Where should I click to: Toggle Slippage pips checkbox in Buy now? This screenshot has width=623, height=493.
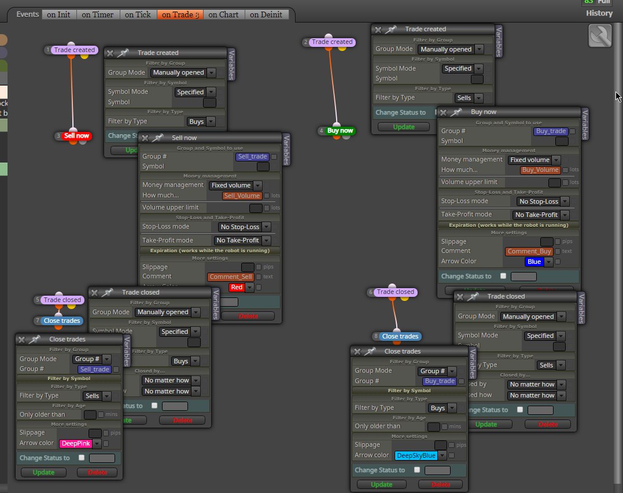(x=558, y=241)
